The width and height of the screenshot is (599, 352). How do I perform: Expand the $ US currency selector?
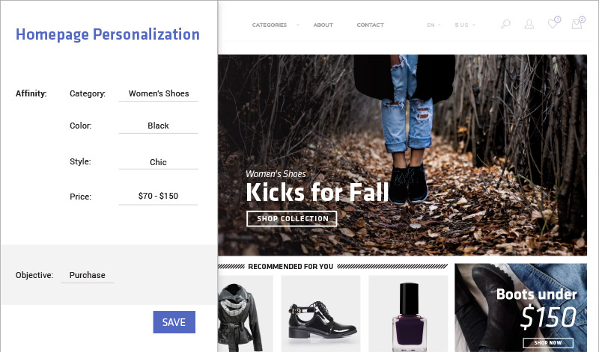click(x=465, y=25)
